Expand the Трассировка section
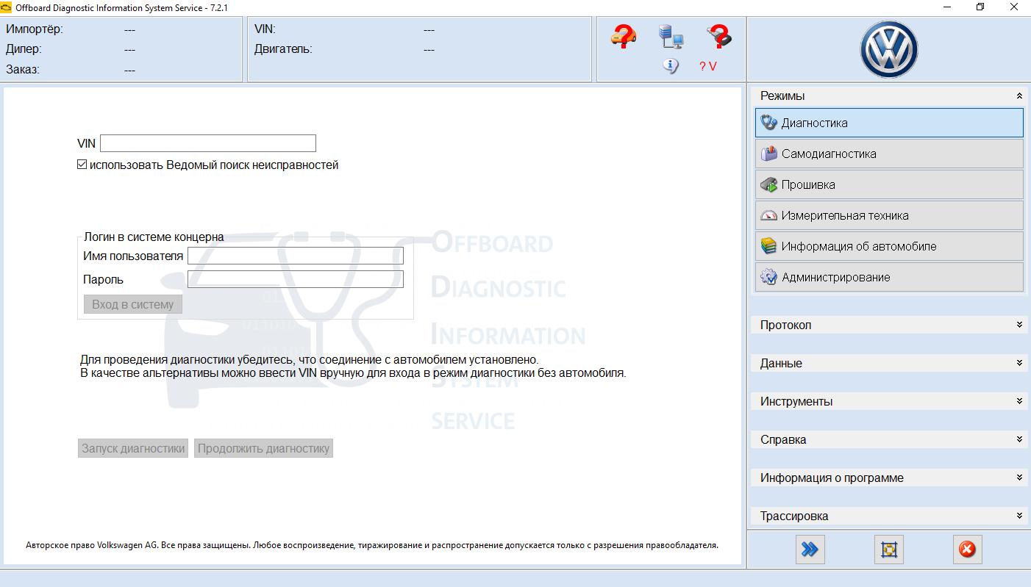This screenshot has width=1031, height=587. (x=1019, y=516)
